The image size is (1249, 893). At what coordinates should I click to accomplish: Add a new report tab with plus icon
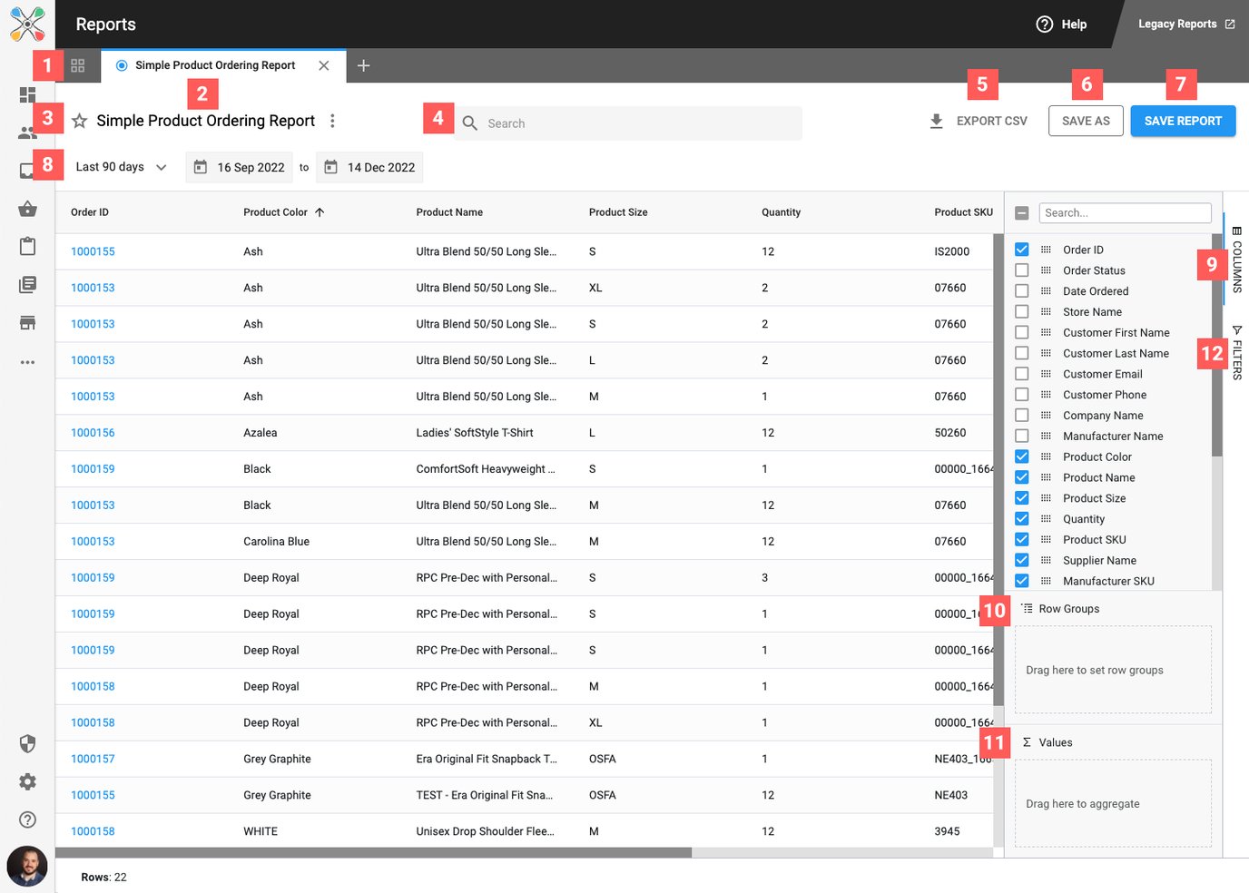363,65
